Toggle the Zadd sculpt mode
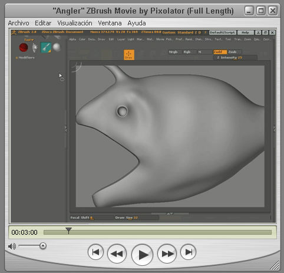 click(x=220, y=52)
